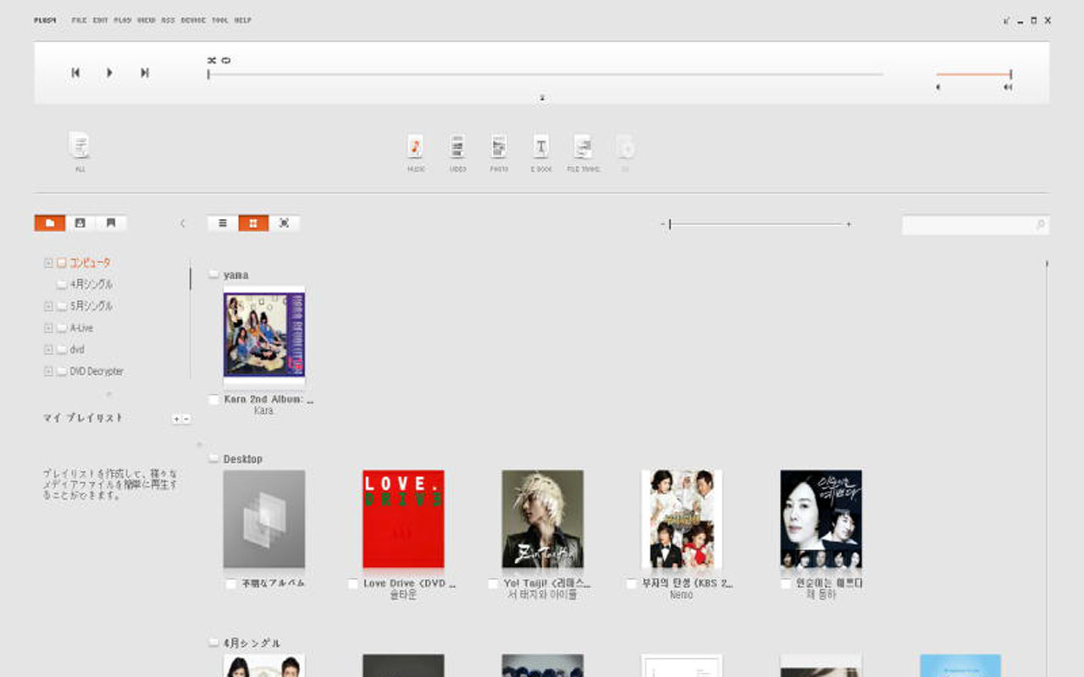Screen dimensions: 1084x677
Task: Open the Love Drive album cover
Action: [x=403, y=519]
